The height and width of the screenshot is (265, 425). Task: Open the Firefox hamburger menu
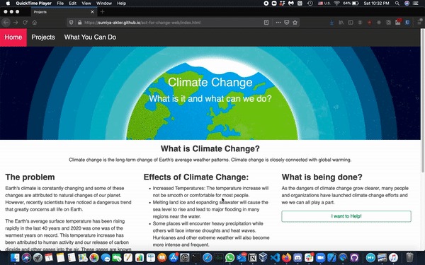click(419, 23)
